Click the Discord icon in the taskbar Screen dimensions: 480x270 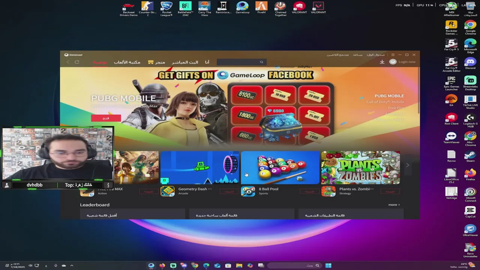184,265
